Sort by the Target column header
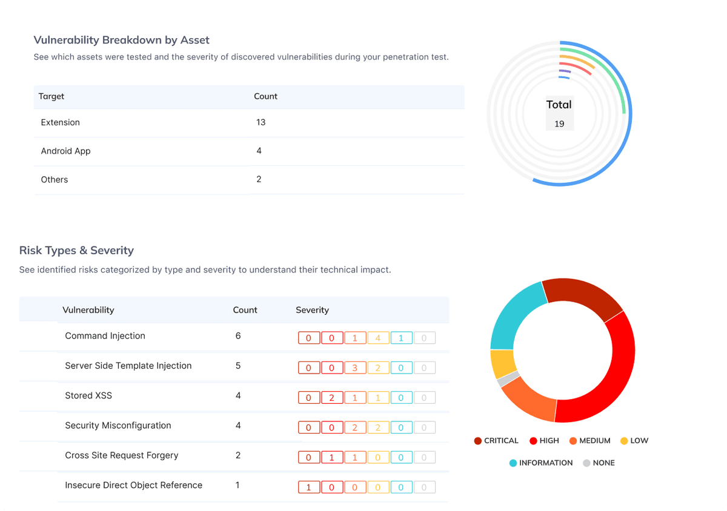The height and width of the screenshot is (511, 727). pos(51,96)
